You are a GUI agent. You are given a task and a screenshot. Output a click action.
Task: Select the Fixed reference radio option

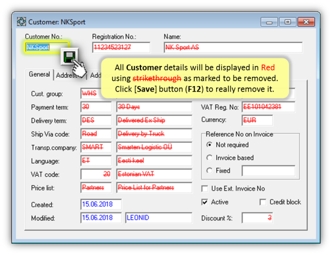209,171
